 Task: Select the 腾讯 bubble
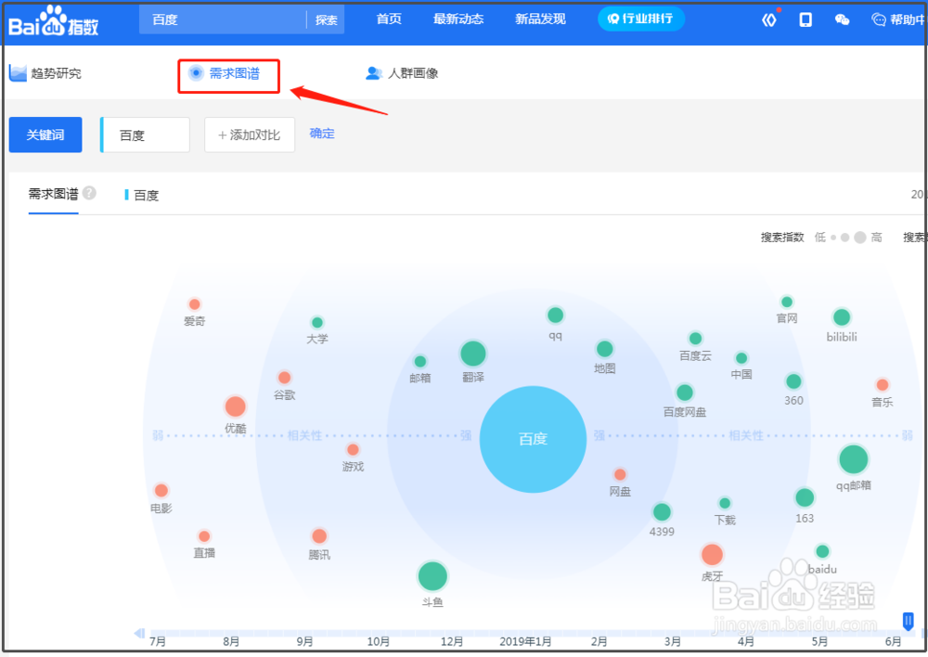[x=319, y=536]
